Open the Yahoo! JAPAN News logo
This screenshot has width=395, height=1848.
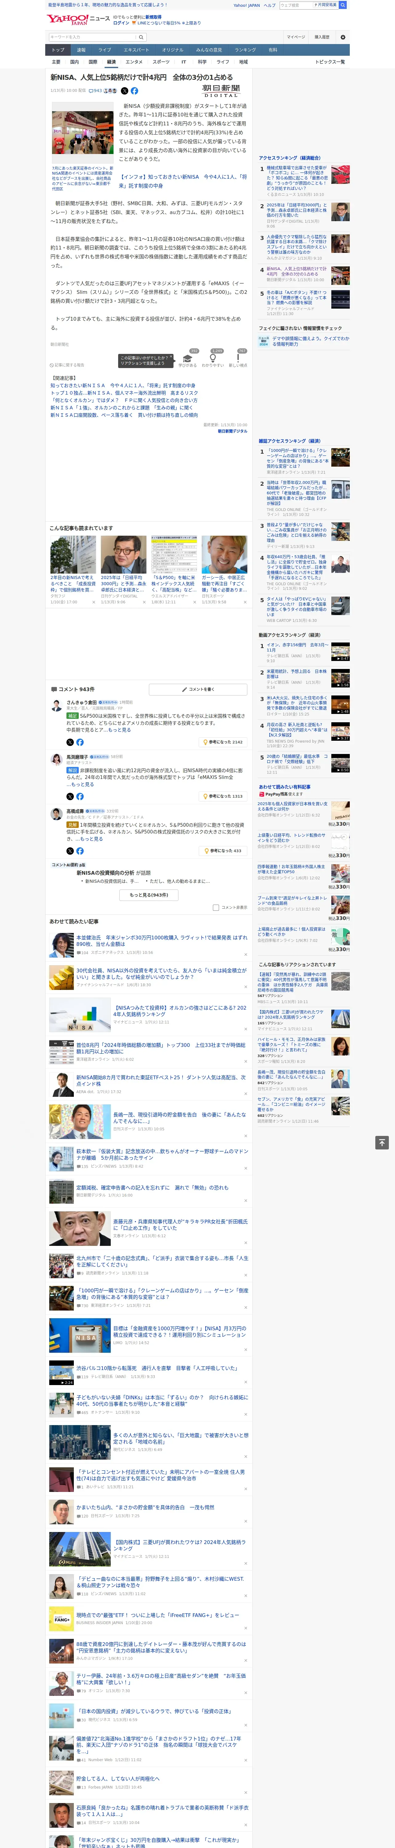pos(78,19)
